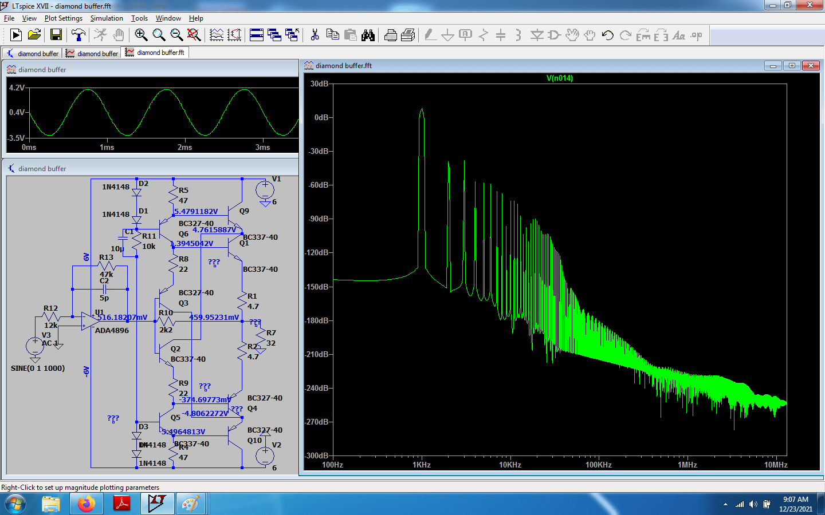The width and height of the screenshot is (825, 515).
Task: Click the V(n014) trace label
Action: point(560,78)
